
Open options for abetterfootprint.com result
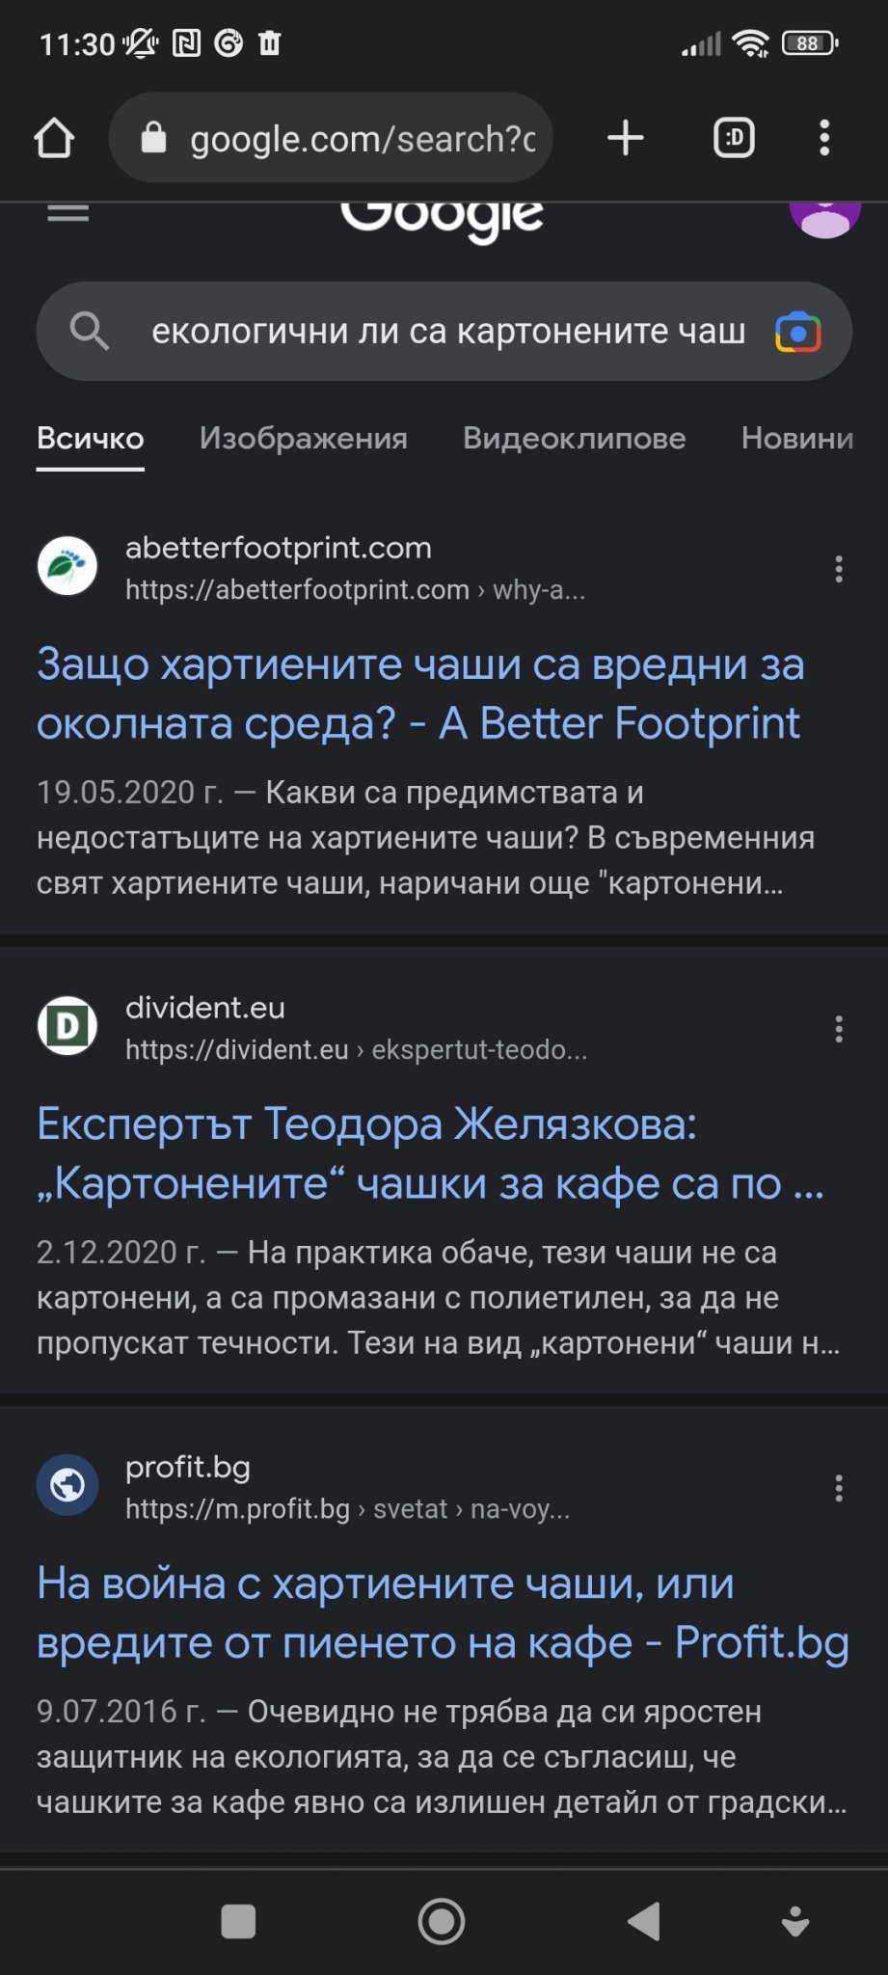839,569
